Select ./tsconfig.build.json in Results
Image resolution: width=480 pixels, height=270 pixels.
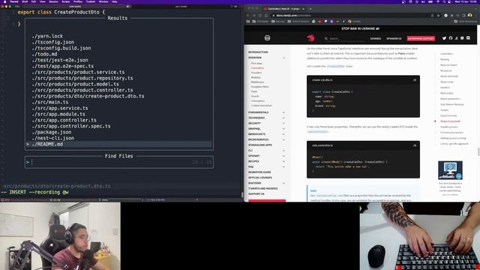coord(61,48)
